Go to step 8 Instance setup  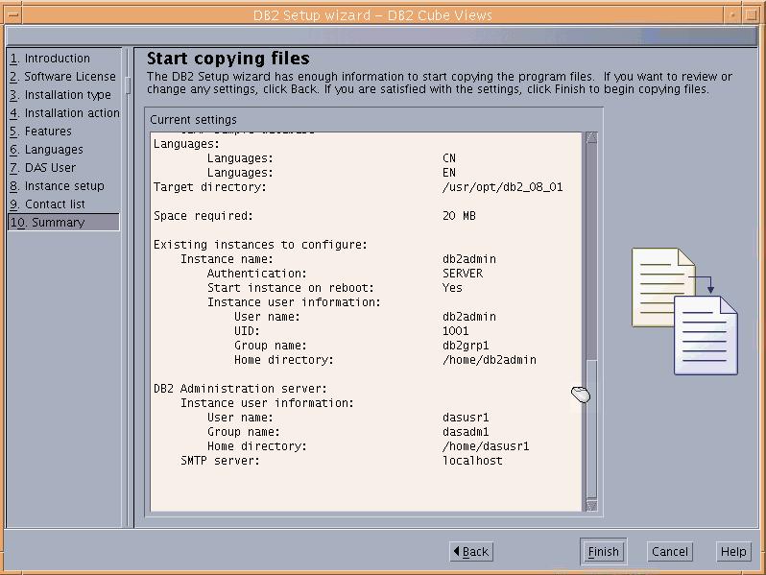[57, 186]
